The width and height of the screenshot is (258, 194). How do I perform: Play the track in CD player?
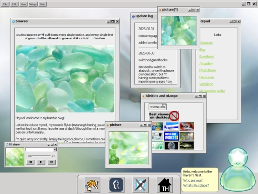(41, 162)
